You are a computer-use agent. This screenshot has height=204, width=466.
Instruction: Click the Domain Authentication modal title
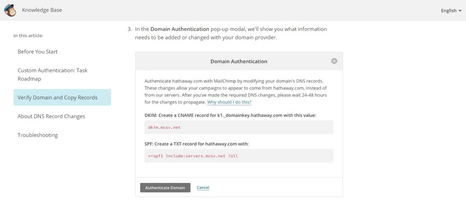coord(239,61)
